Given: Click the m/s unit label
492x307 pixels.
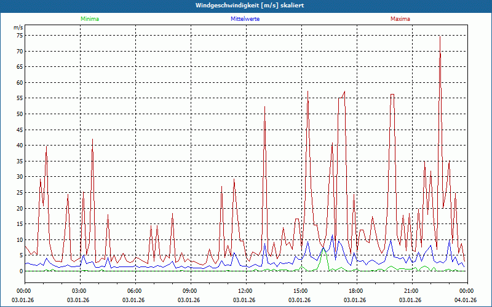Looking at the screenshot, I should tap(18, 28).
